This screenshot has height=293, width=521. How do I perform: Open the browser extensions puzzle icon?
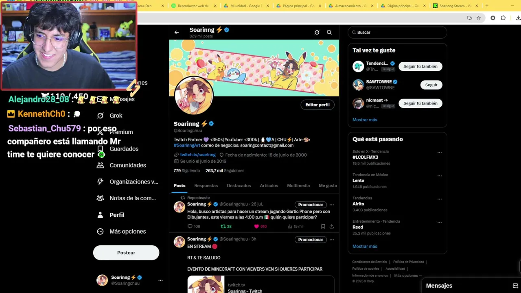(503, 18)
